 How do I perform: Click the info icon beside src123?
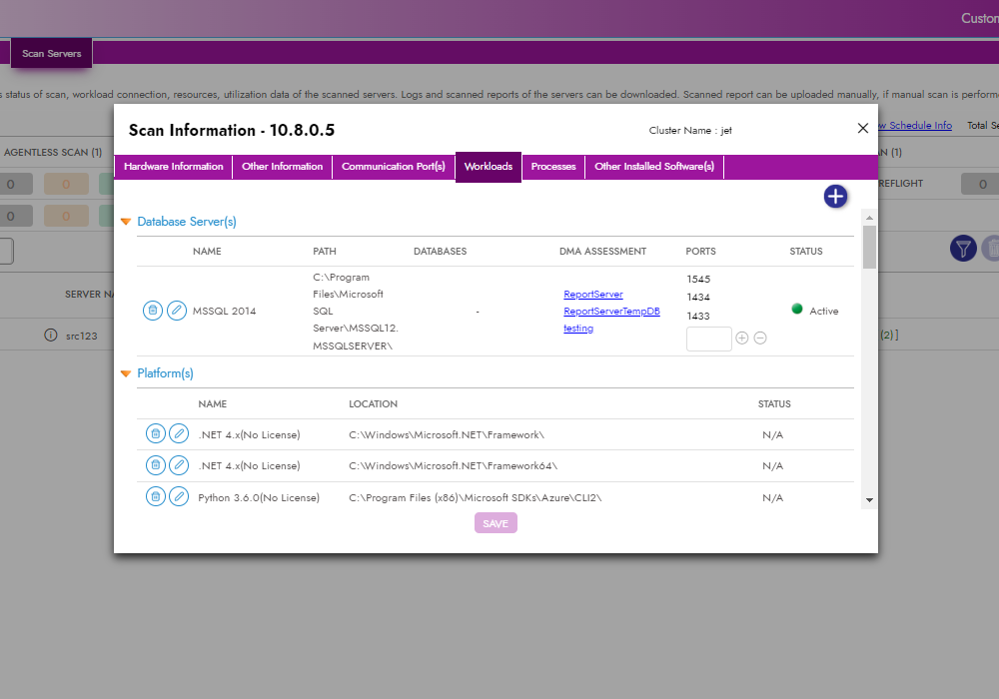pyautogui.click(x=51, y=335)
